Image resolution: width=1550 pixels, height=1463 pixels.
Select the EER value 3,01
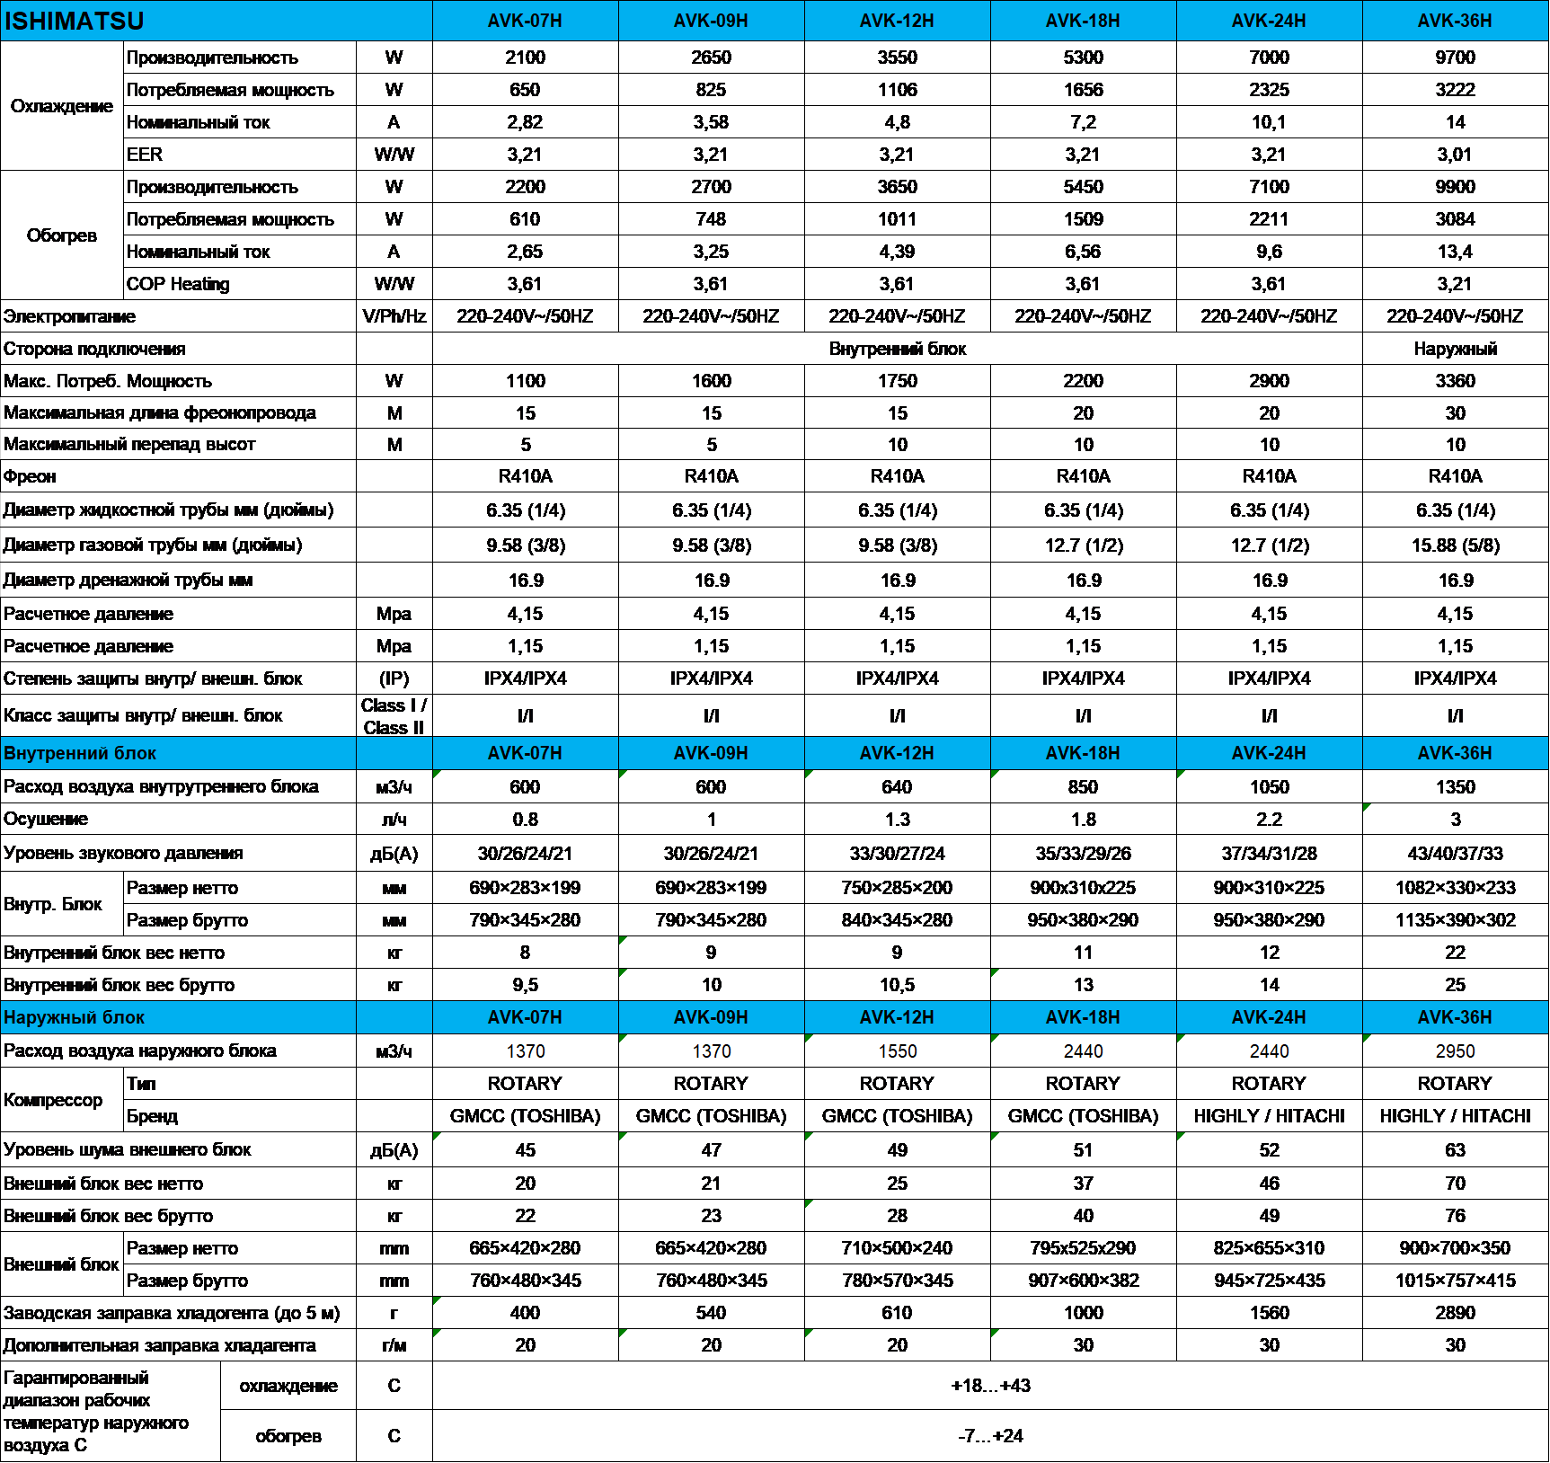[1455, 155]
